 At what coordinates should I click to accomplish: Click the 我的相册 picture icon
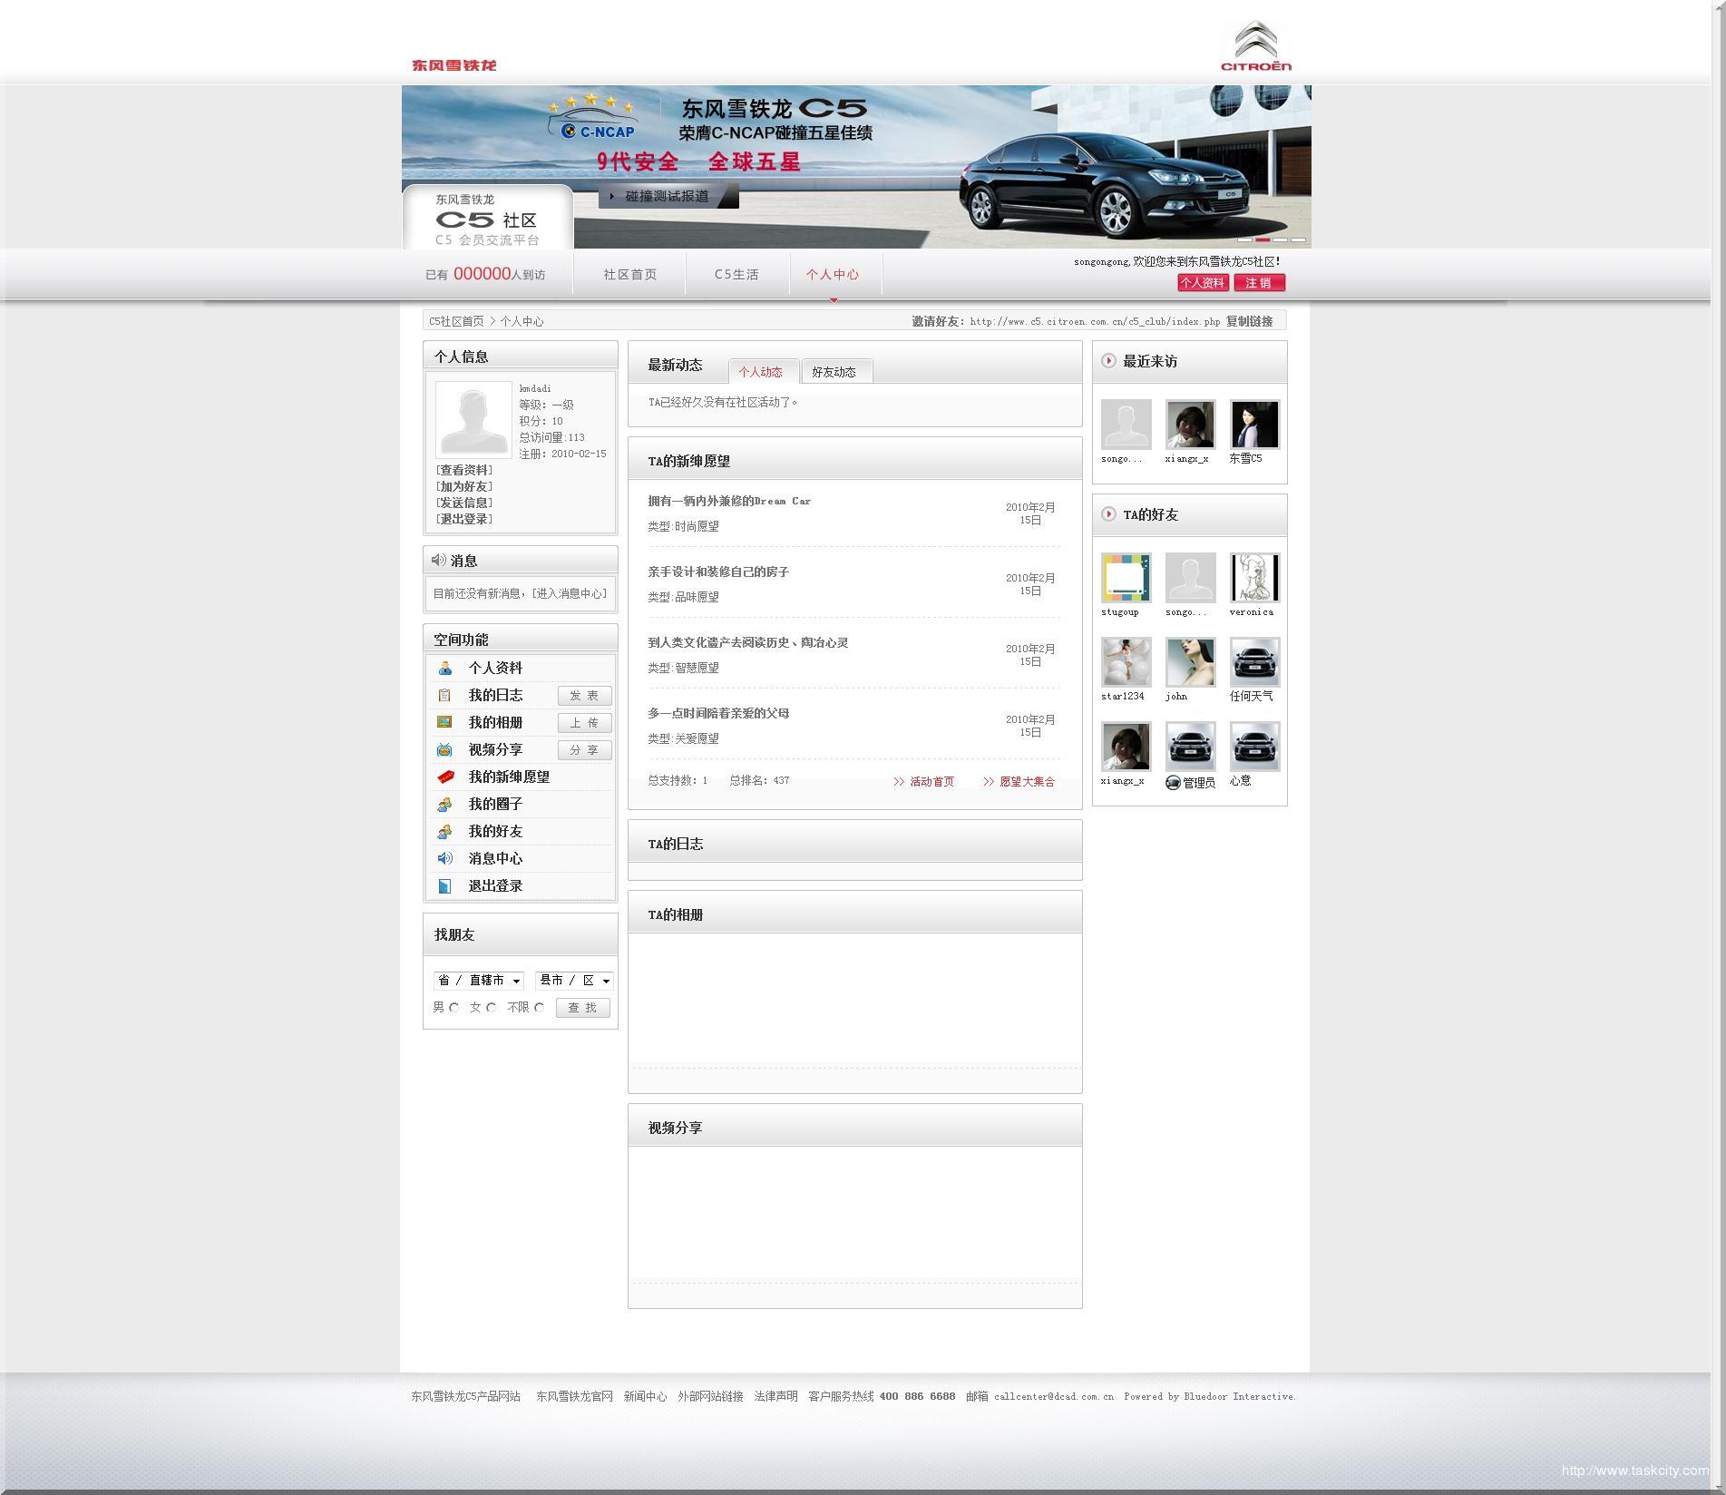[x=444, y=723]
